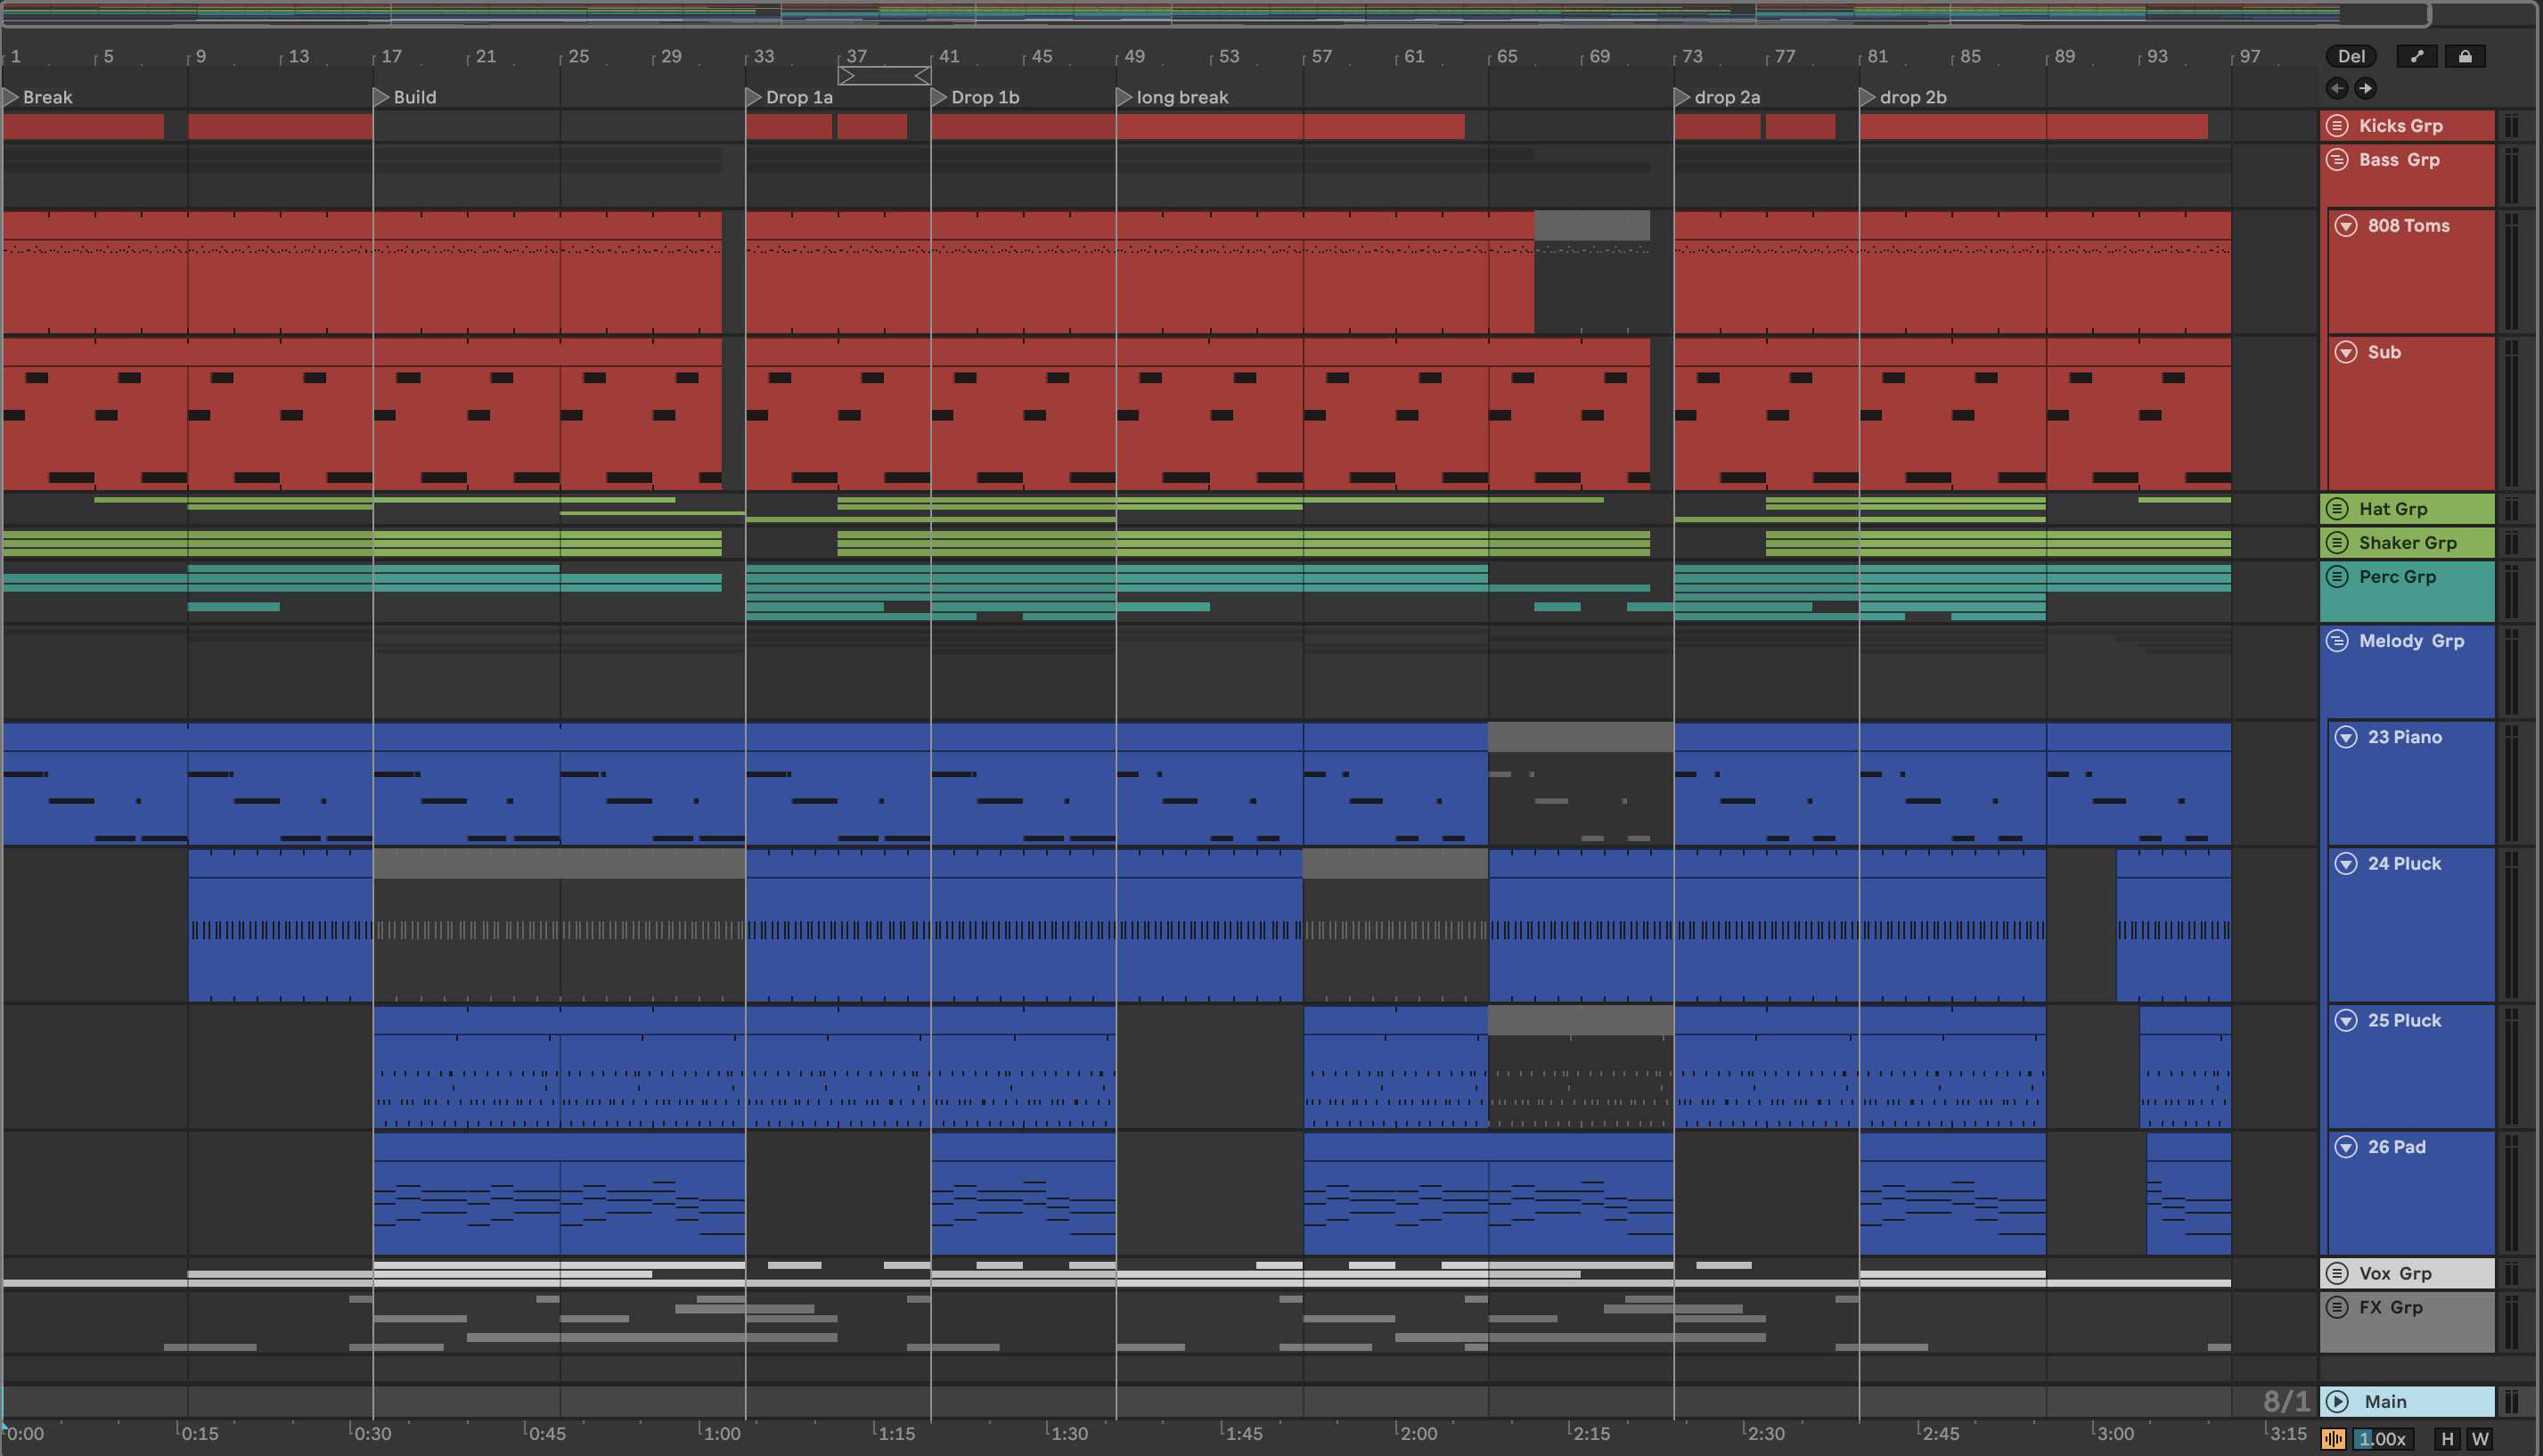Toggle the orange waveform icon button
Image resolution: width=2543 pixels, height=1456 pixels.
(2333, 1439)
